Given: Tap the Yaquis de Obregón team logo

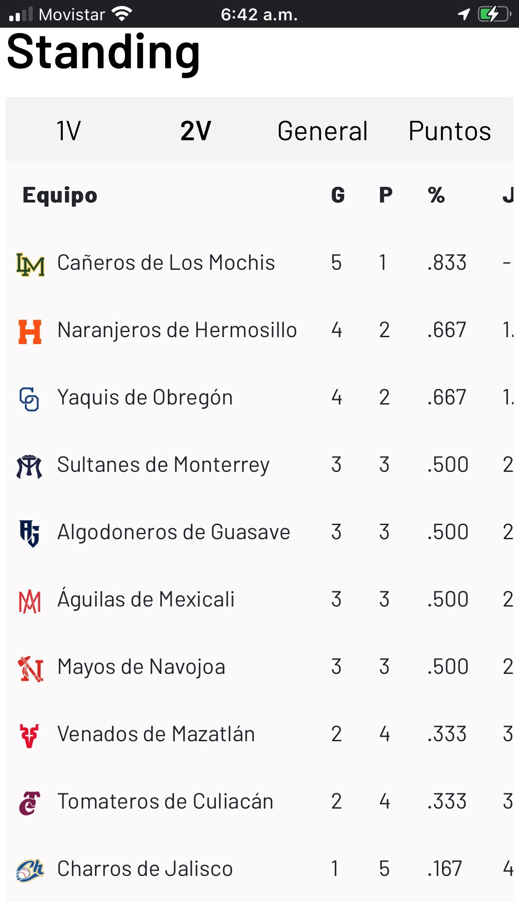Looking at the screenshot, I should (x=29, y=399).
